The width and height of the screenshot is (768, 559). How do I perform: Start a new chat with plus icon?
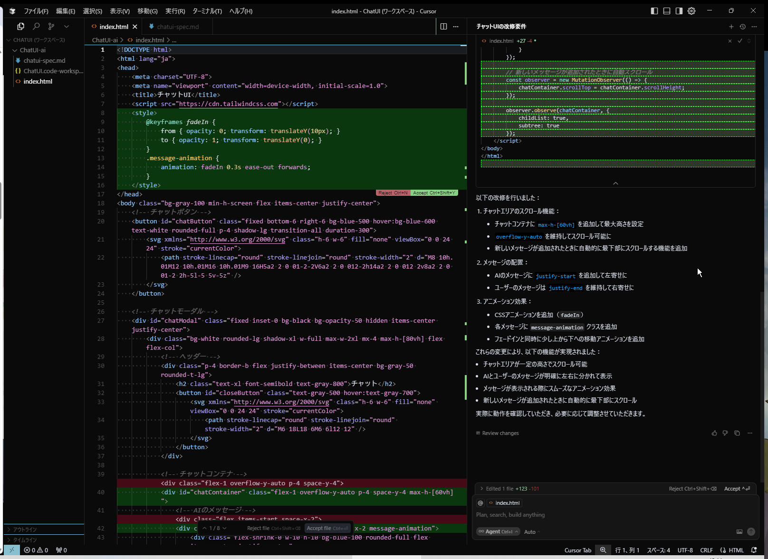[731, 27]
